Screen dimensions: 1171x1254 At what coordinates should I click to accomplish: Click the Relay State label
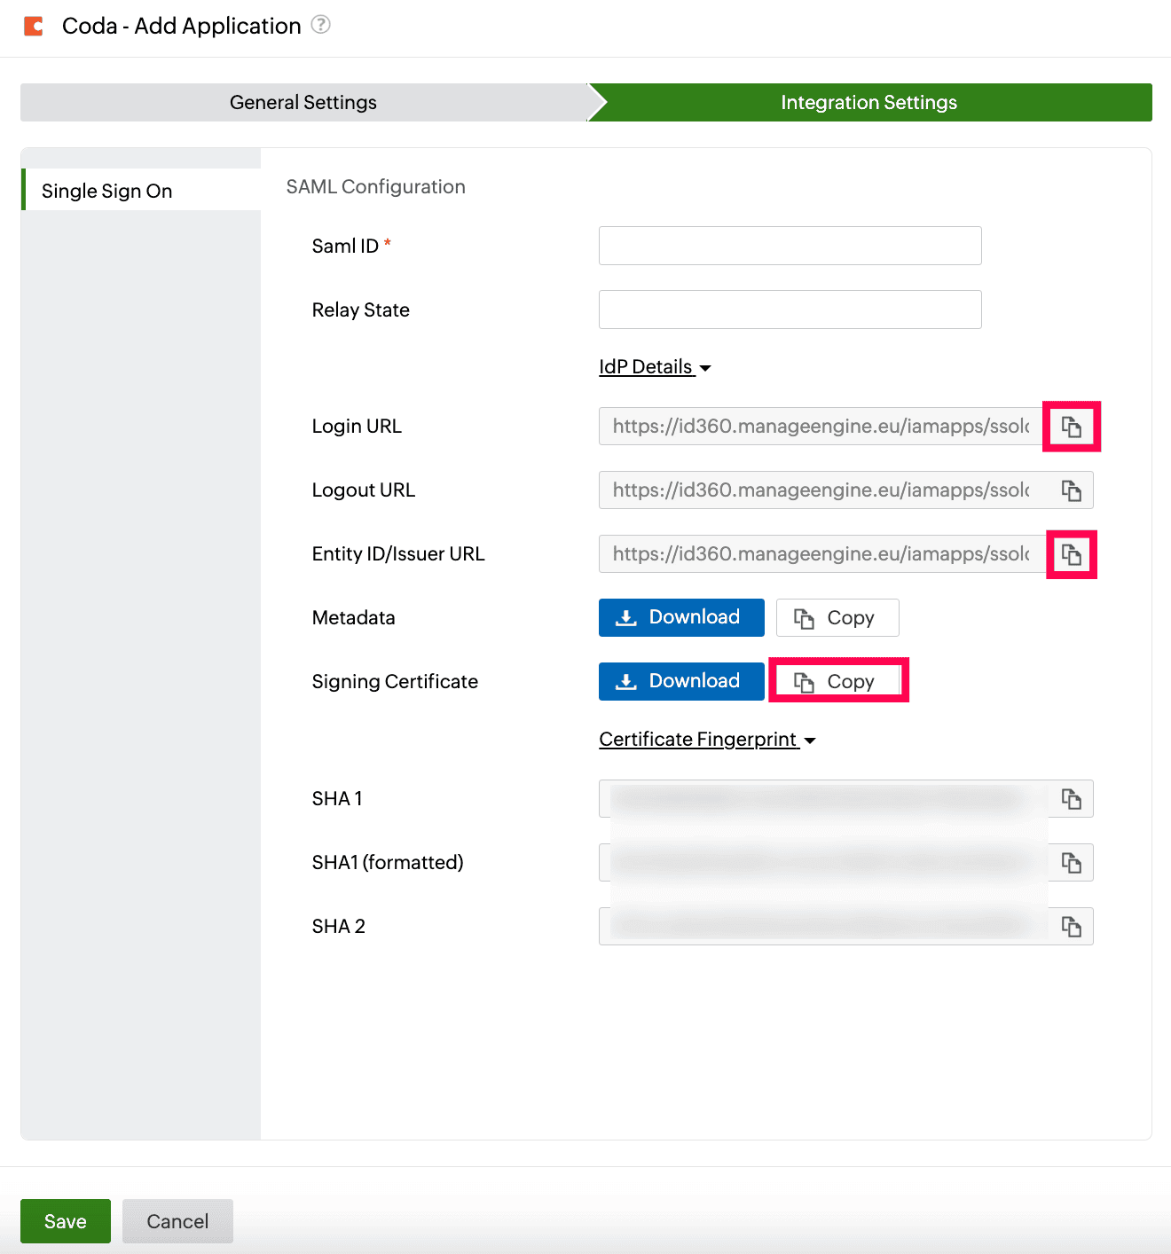360,310
